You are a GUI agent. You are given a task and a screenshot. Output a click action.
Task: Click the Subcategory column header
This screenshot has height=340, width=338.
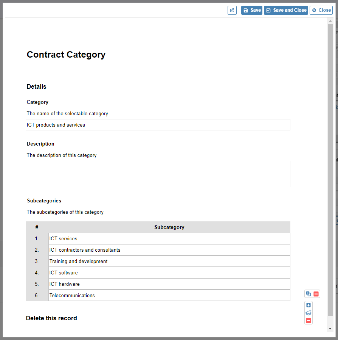[169, 227]
